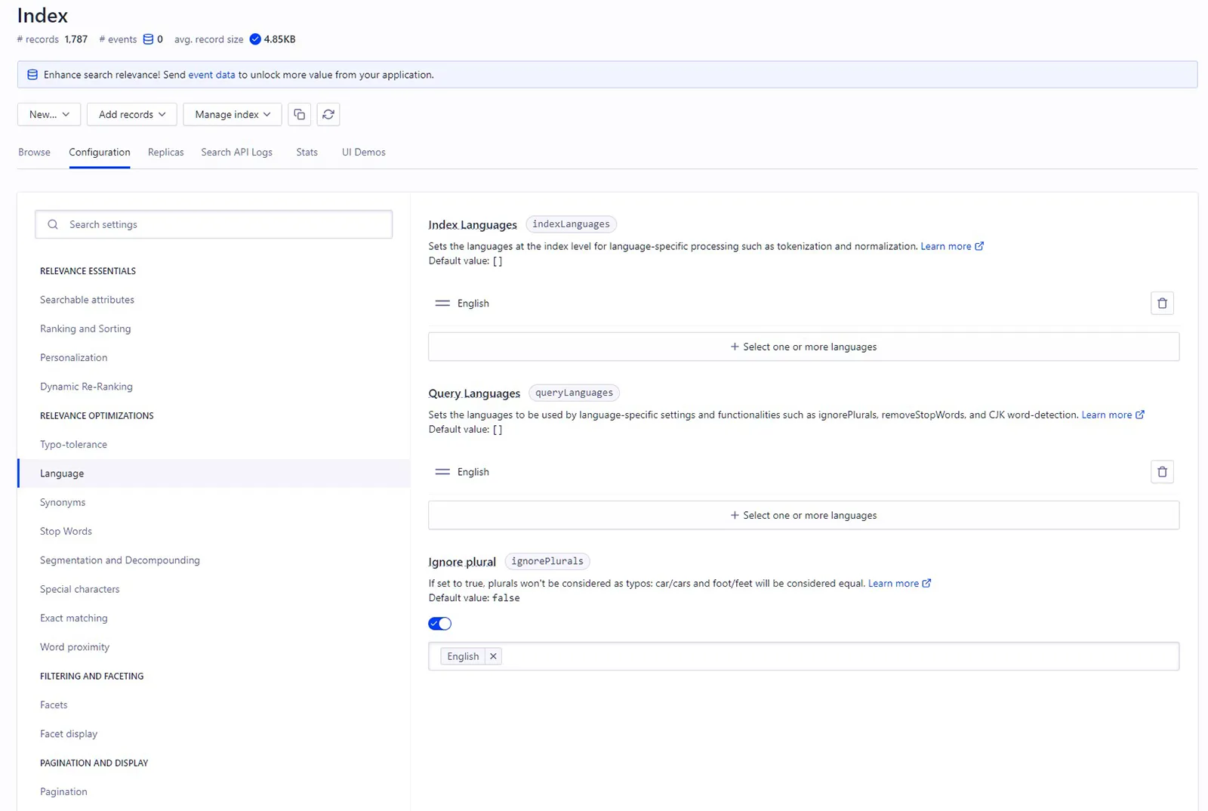Remove English tag from Ignore plural
Screen dimensions: 1208x811
coord(493,656)
